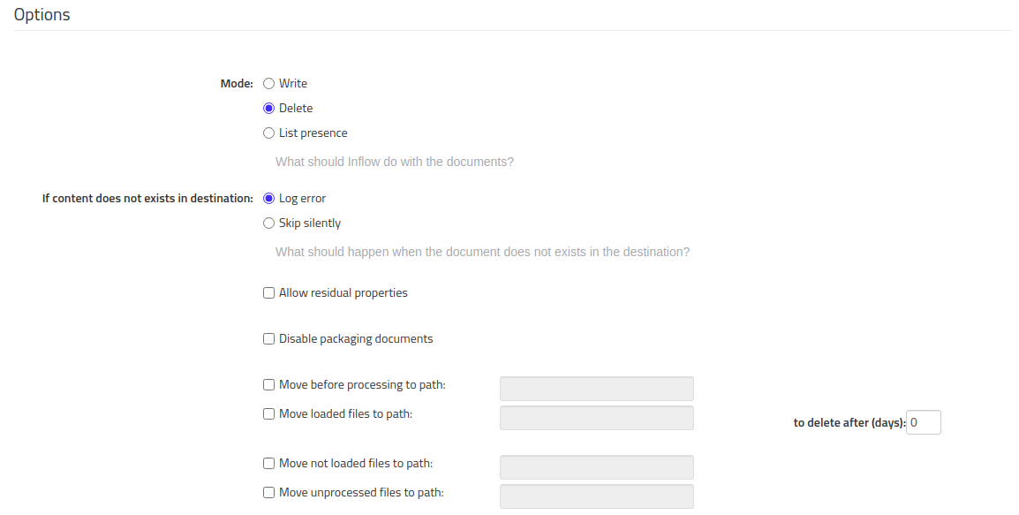Enable Move before processing to path
The image size is (1019, 515).
268,384
